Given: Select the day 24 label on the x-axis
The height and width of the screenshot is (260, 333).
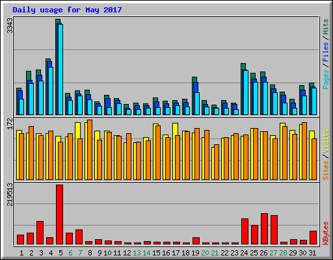Looking at the screenshot, I should (x=244, y=253).
